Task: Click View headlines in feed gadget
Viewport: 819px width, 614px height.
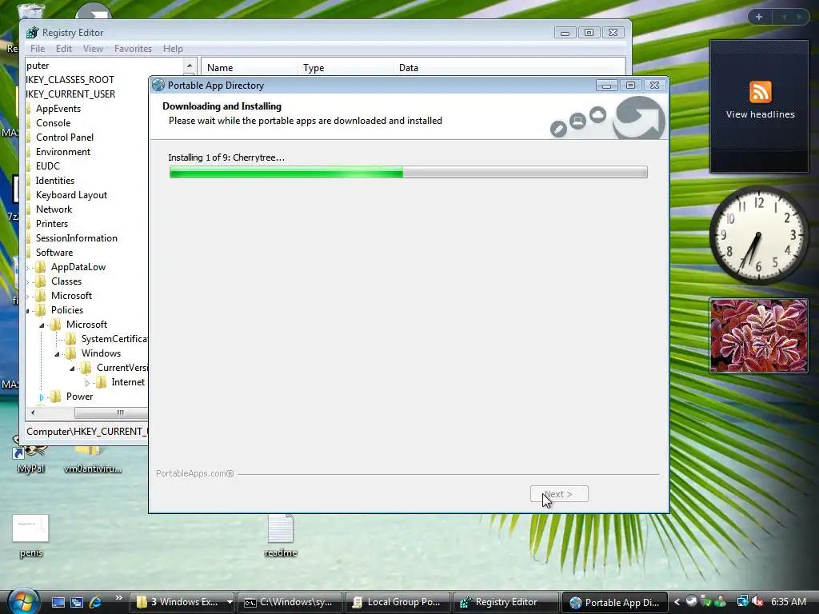Action: [x=760, y=114]
